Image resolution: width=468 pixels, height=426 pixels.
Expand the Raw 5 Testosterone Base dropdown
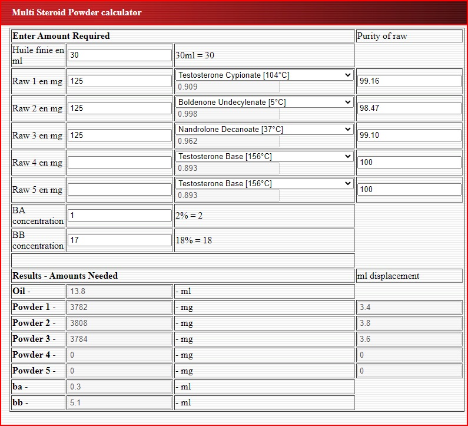coord(264,184)
